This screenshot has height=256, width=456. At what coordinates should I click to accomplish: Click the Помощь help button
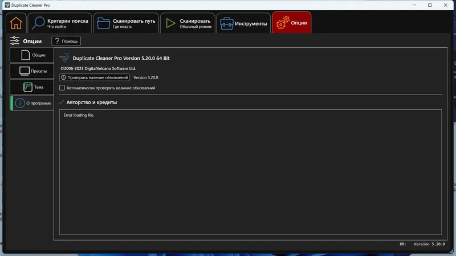(x=66, y=41)
